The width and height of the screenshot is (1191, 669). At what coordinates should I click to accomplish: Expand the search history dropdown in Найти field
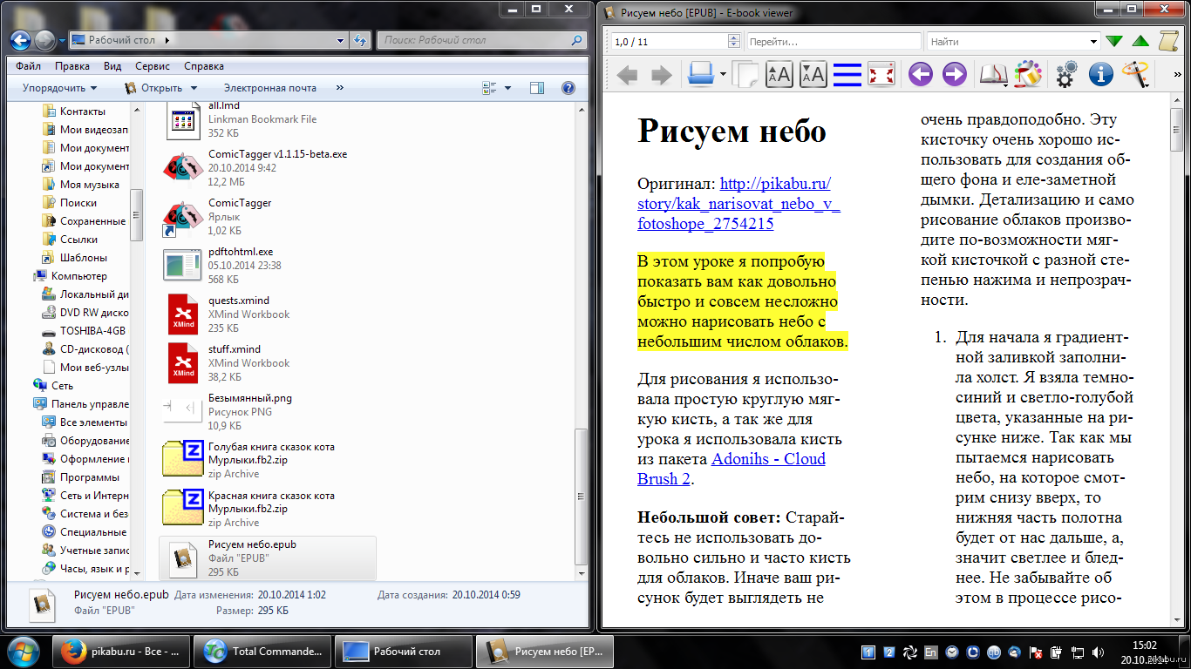[1094, 41]
